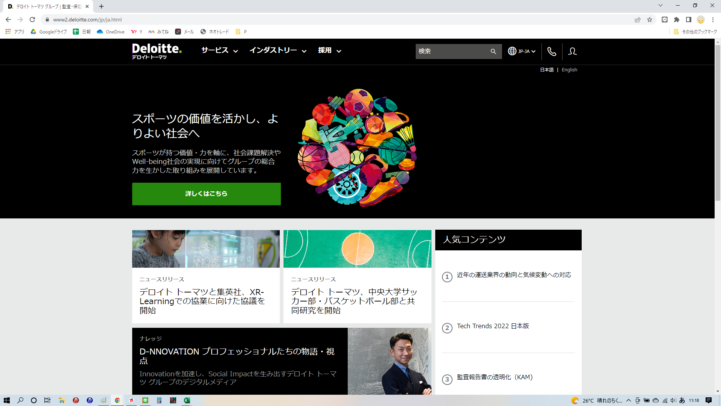The image size is (721, 406).
Task: Open Tech Trends 2022 日本版 link
Action: [x=493, y=326]
